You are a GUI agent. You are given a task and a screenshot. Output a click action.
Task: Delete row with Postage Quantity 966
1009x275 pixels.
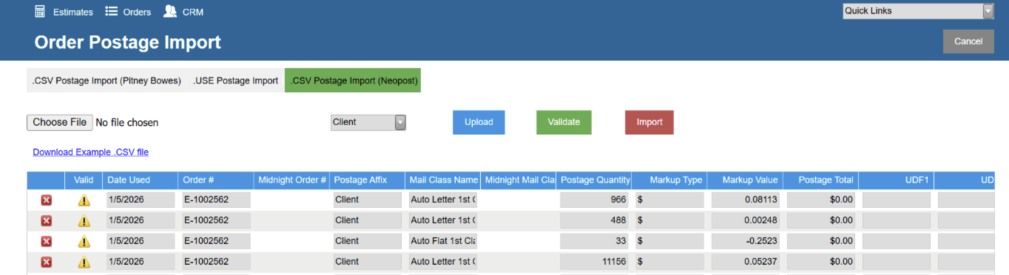[46, 200]
